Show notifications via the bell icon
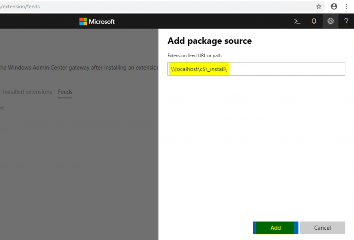 [x=314, y=21]
